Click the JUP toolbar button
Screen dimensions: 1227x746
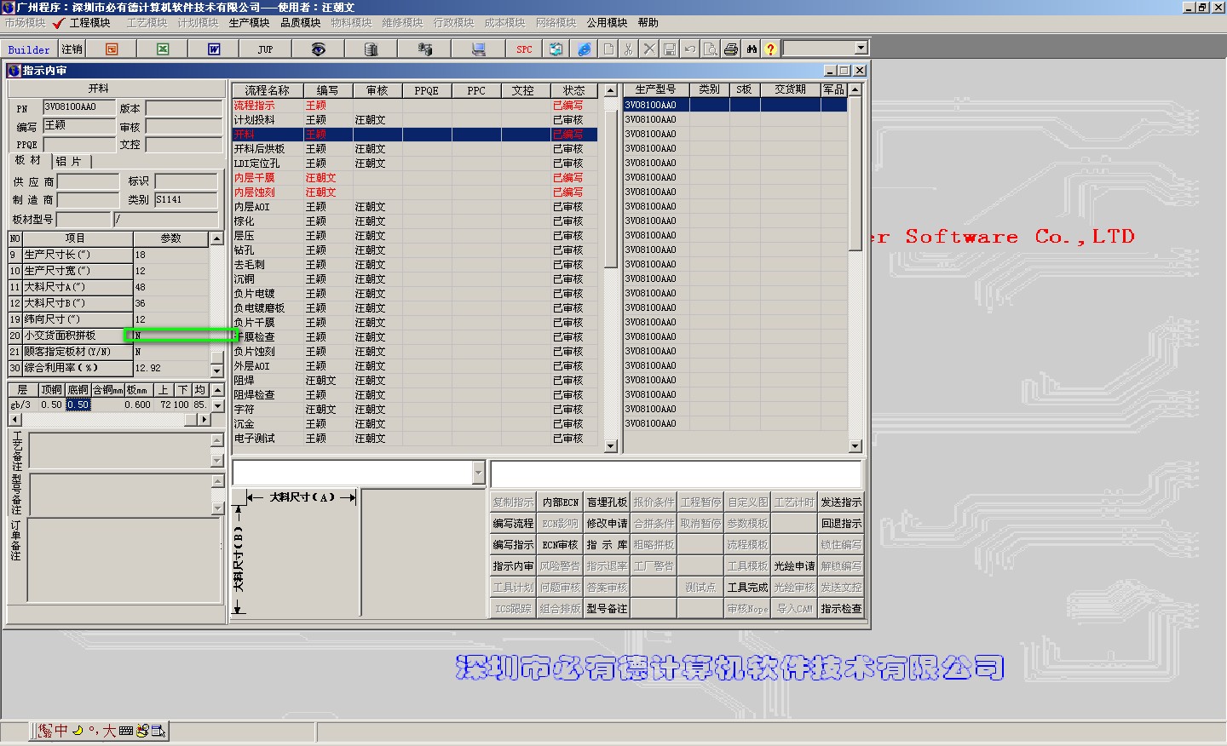(x=265, y=49)
